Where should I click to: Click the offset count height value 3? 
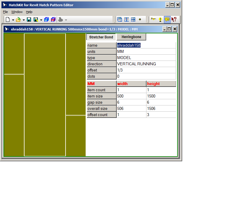click(161, 115)
